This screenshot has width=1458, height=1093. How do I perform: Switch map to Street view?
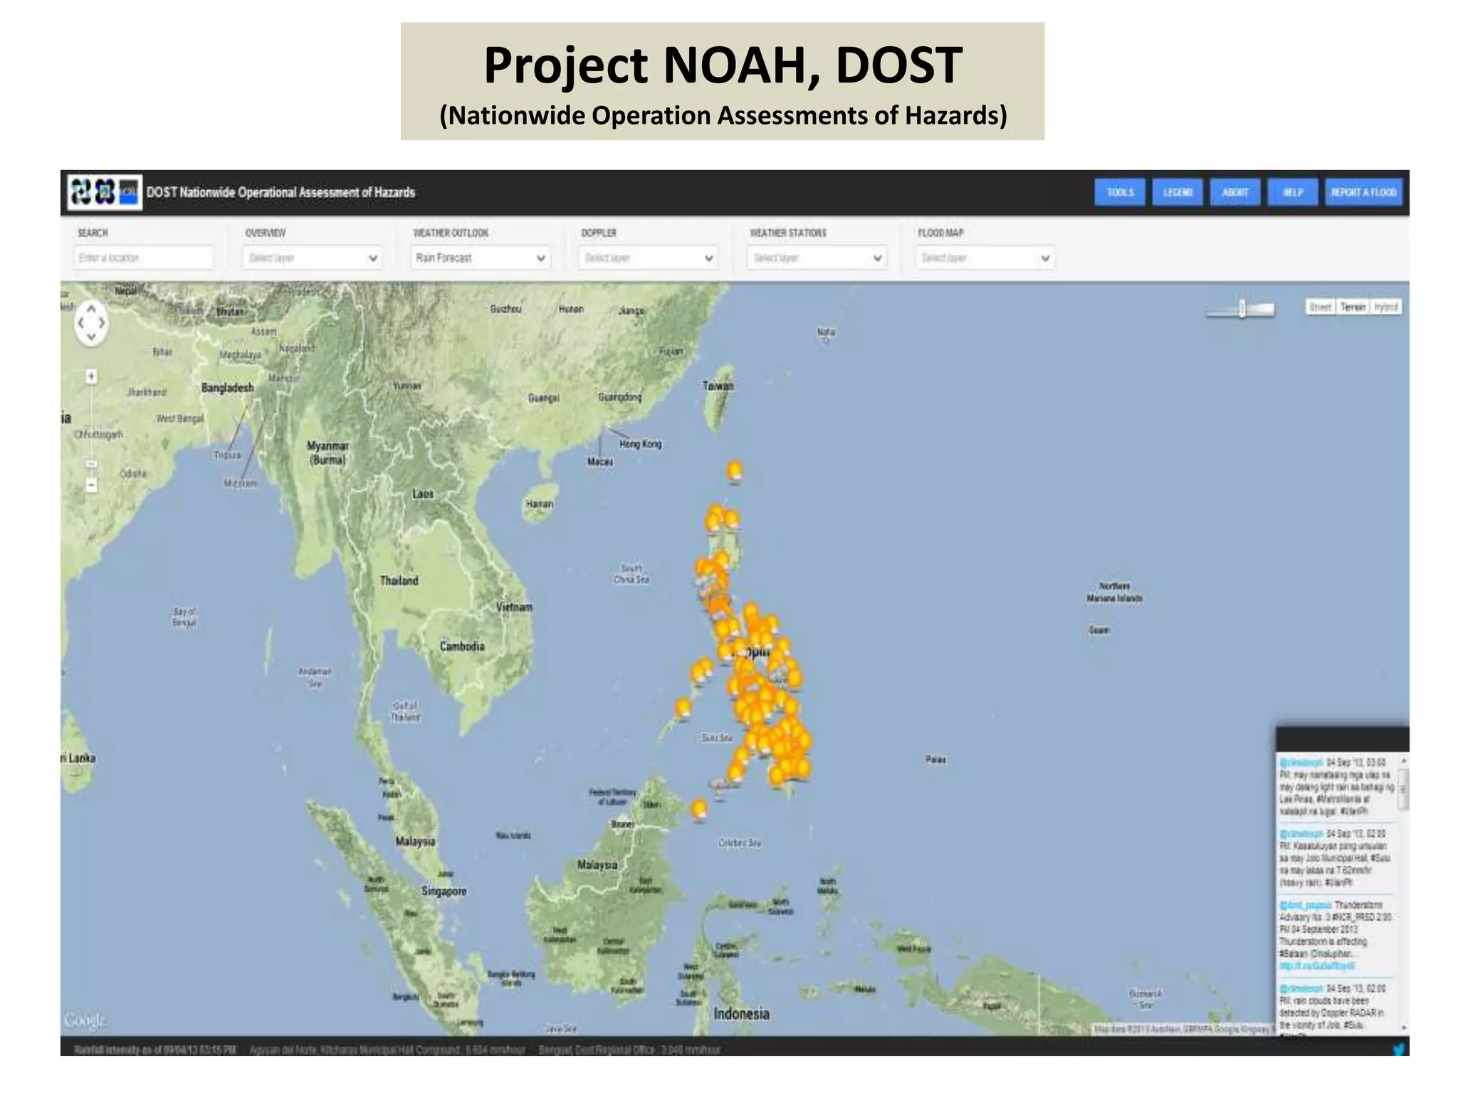pos(1321,307)
